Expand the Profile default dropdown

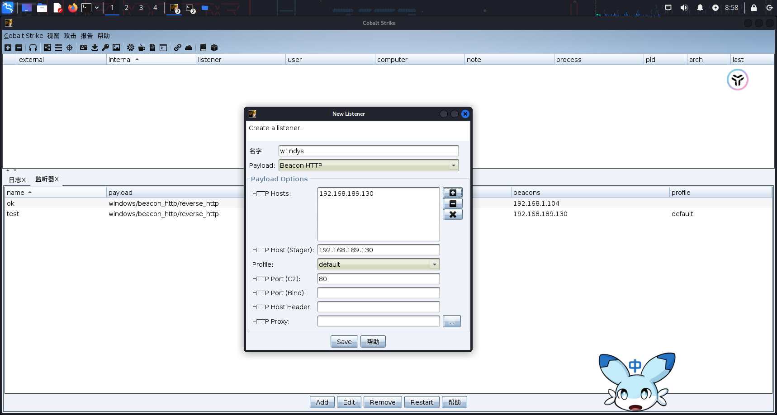point(378,264)
